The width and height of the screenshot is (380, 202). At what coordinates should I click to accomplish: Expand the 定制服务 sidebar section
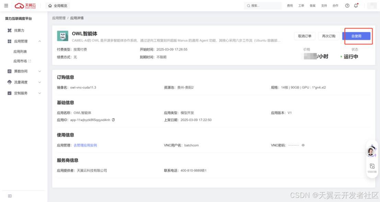coord(39,93)
